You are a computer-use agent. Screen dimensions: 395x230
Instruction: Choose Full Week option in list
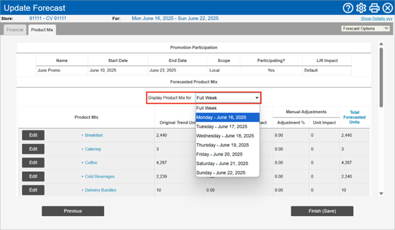coord(227,108)
